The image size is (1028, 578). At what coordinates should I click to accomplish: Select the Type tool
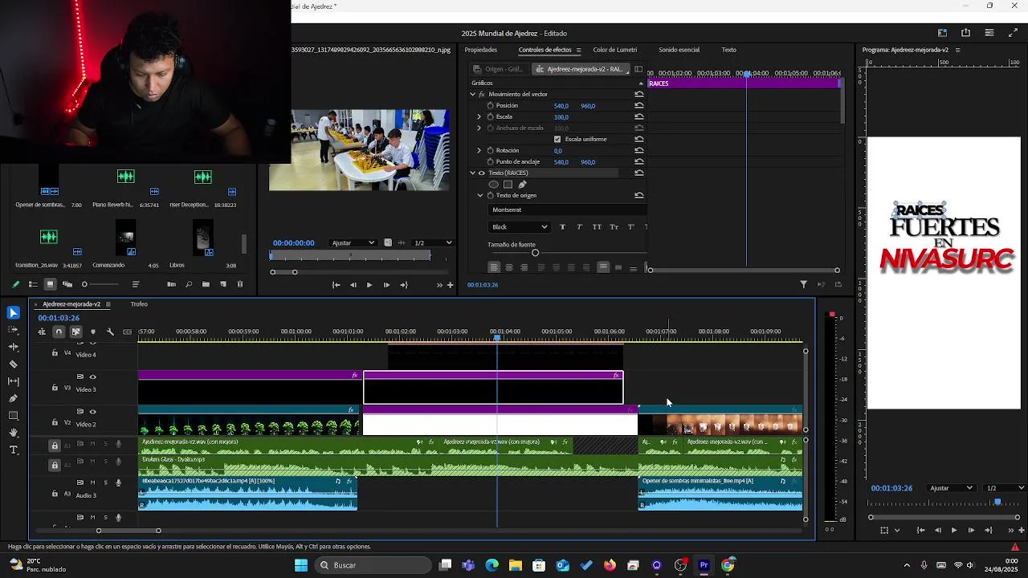[14, 450]
